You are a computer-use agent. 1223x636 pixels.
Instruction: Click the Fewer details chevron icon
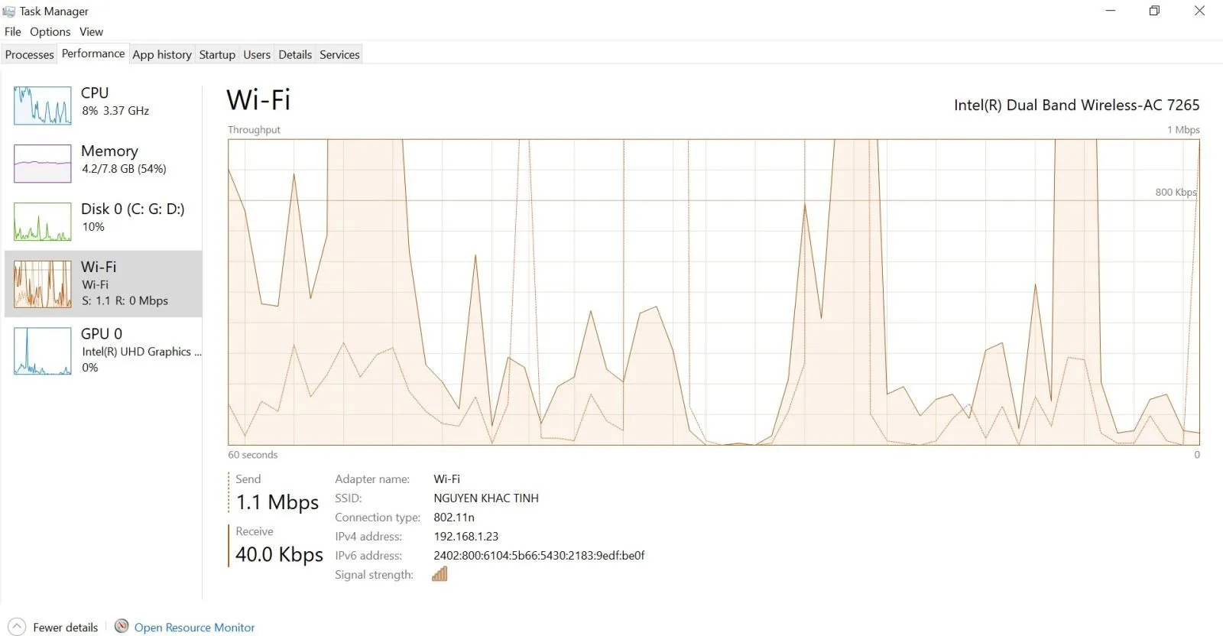click(17, 627)
